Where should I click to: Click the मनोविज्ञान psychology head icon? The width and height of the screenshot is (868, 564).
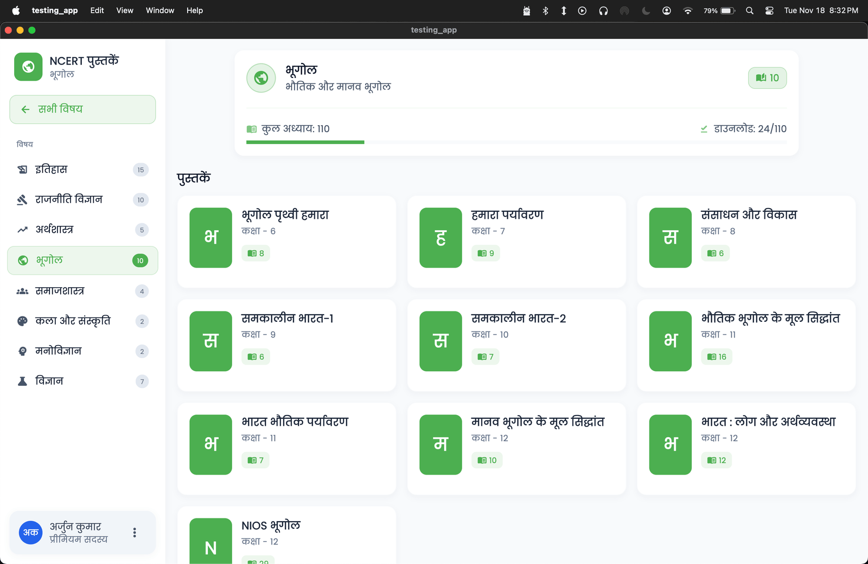tap(22, 351)
